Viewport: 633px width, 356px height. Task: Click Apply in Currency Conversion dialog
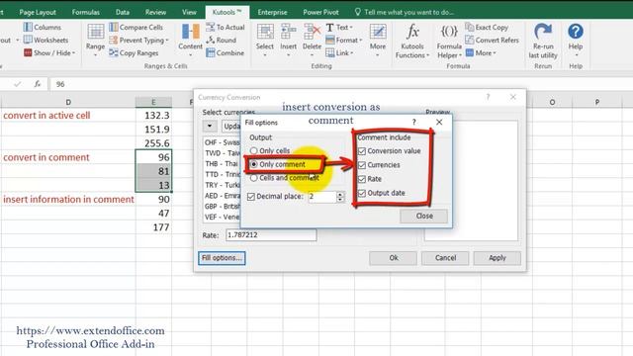coord(497,258)
